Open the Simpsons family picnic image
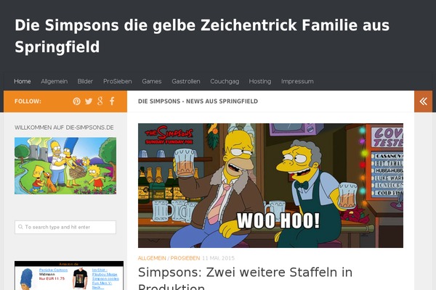Image resolution: width=436 pixels, height=290 pixels. pos(65,166)
